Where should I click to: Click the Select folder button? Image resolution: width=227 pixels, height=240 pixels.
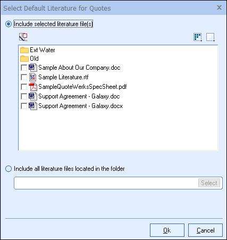point(209,183)
